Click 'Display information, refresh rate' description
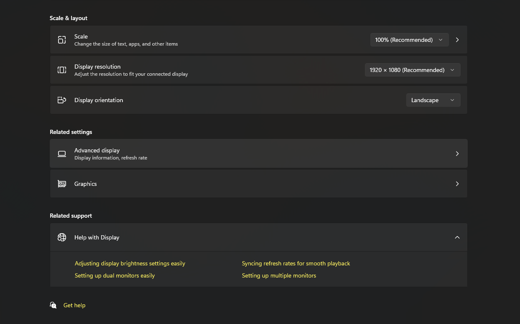This screenshot has width=520, height=324. [111, 158]
